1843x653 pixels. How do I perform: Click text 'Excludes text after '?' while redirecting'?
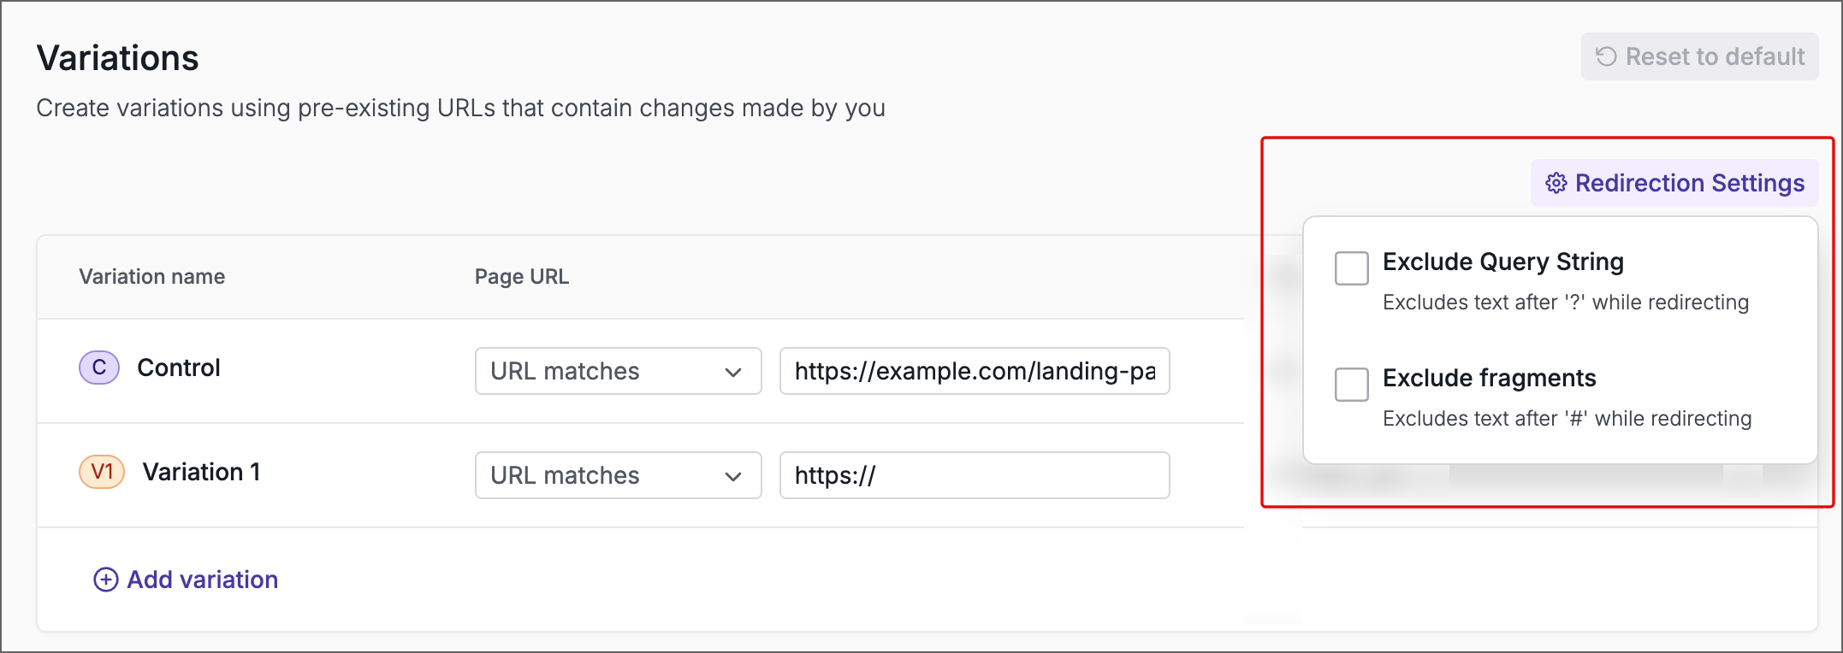(1566, 303)
